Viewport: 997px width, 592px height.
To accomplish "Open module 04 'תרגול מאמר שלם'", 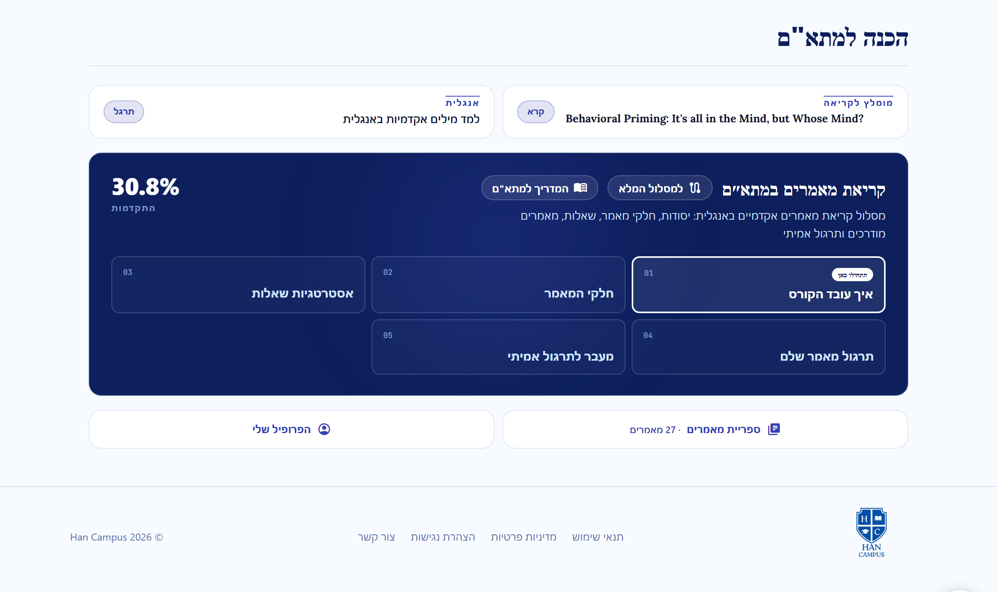I will [759, 347].
